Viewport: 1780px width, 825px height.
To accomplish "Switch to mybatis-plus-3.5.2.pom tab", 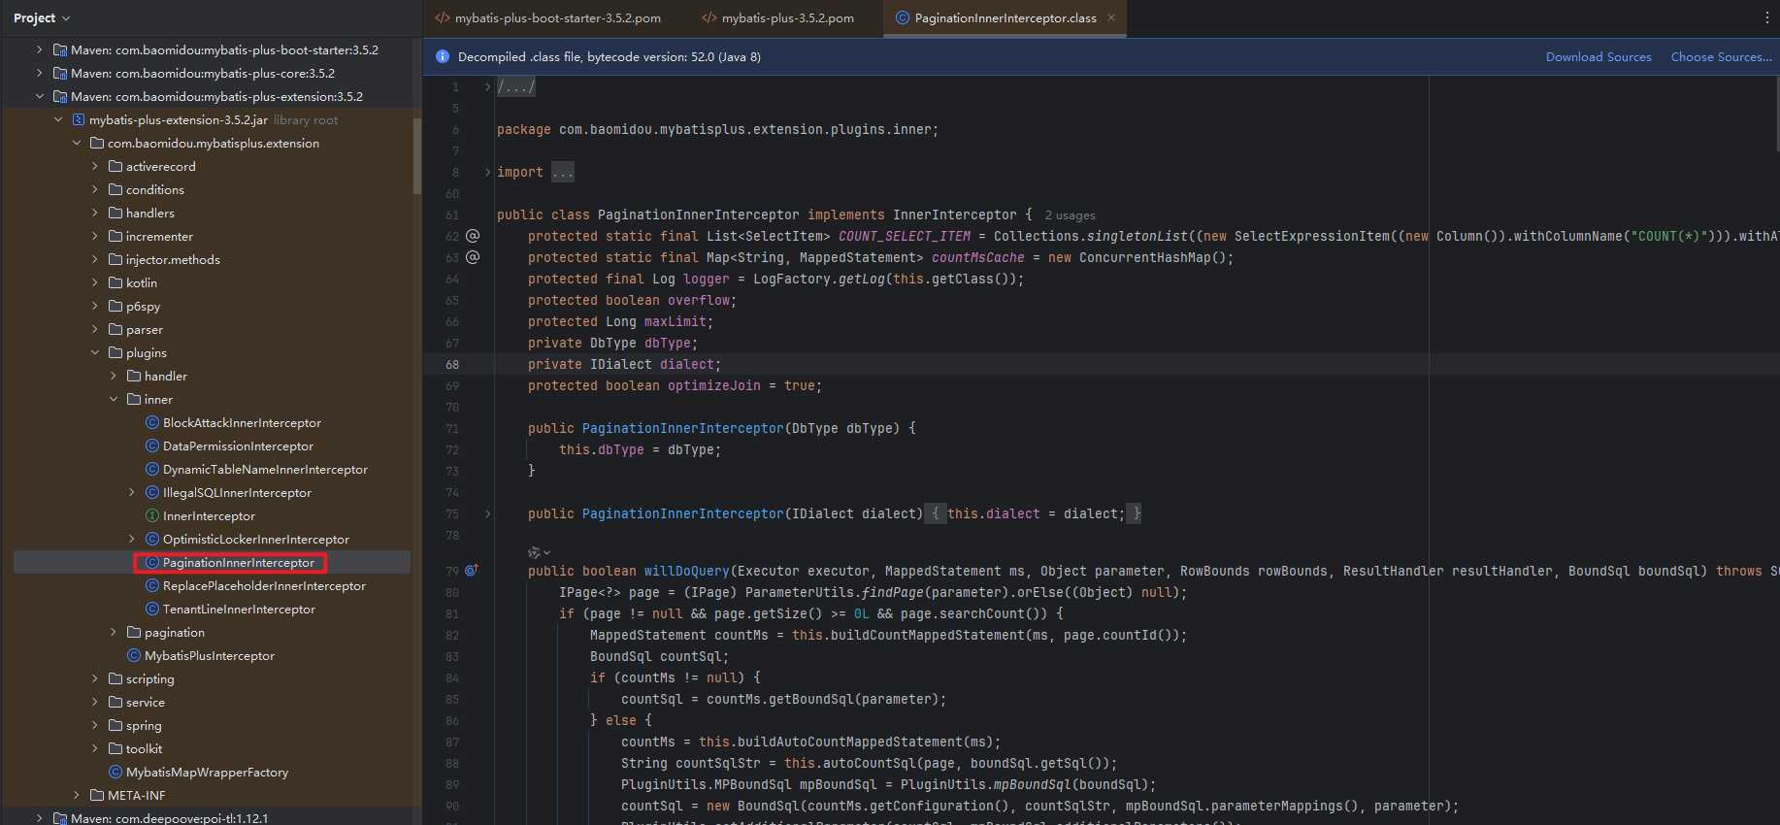I will tap(787, 17).
